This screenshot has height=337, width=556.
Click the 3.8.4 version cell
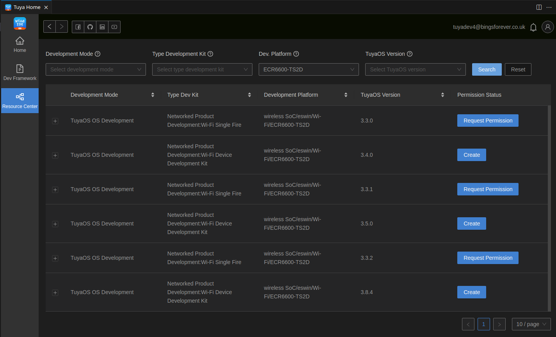point(367,292)
